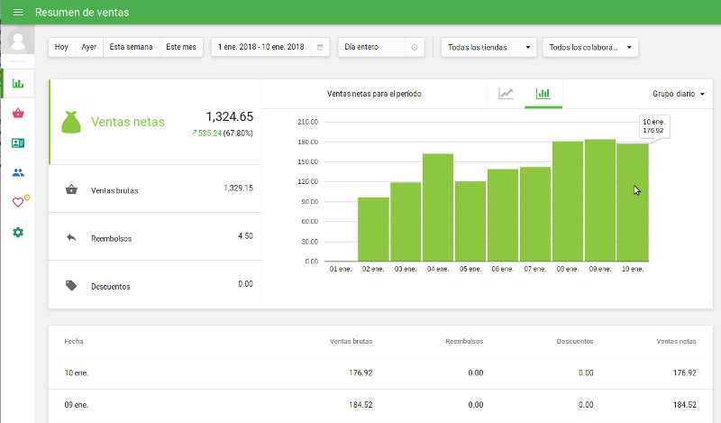Open the Día entero time selector

tap(380, 47)
